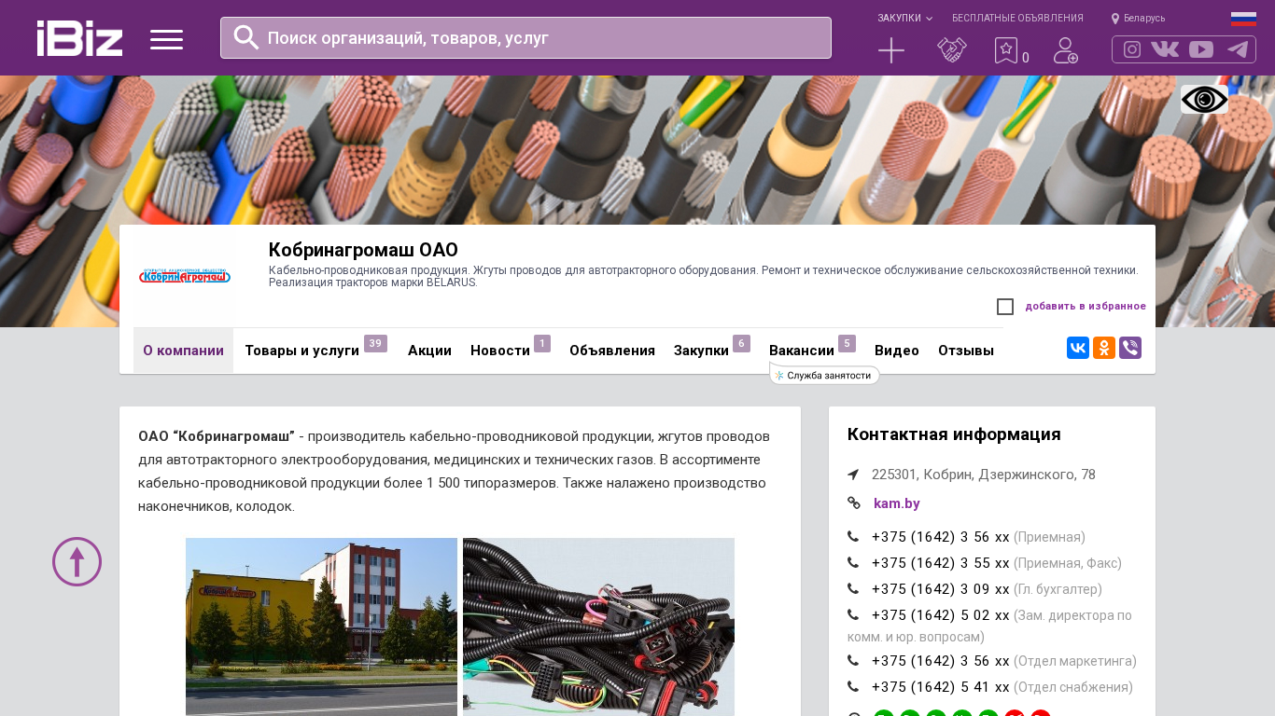
Task: Open the Товары и услуги tab
Action: click(x=302, y=351)
